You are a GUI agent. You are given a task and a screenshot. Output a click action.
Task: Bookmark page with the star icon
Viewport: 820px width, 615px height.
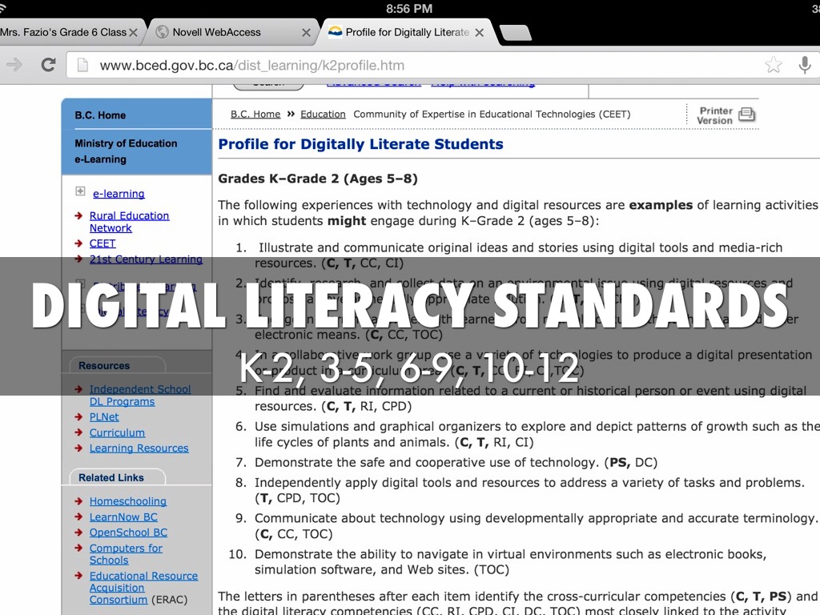coord(773,65)
